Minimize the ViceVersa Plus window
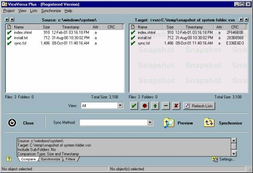253x173 pixels. (237, 4)
